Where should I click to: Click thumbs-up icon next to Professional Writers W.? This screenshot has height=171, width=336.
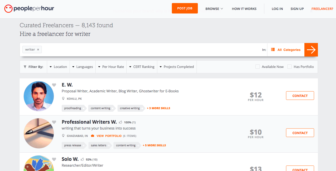tap(121, 122)
